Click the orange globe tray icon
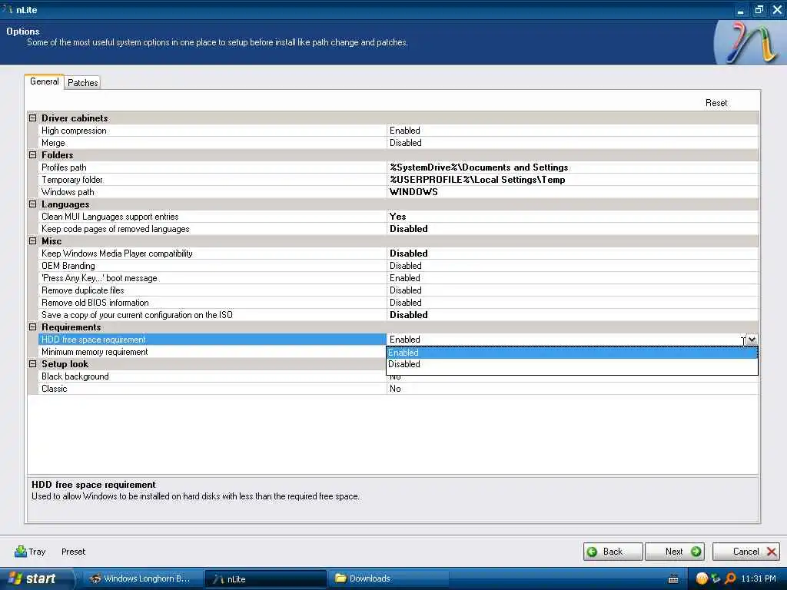 point(702,579)
